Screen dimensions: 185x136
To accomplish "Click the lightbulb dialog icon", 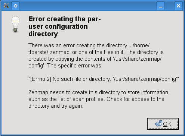I will coord(15,24).
